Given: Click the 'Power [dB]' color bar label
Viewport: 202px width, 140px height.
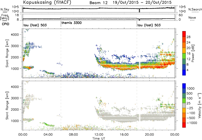Looking at the screenshot, I should click(x=193, y=53).
